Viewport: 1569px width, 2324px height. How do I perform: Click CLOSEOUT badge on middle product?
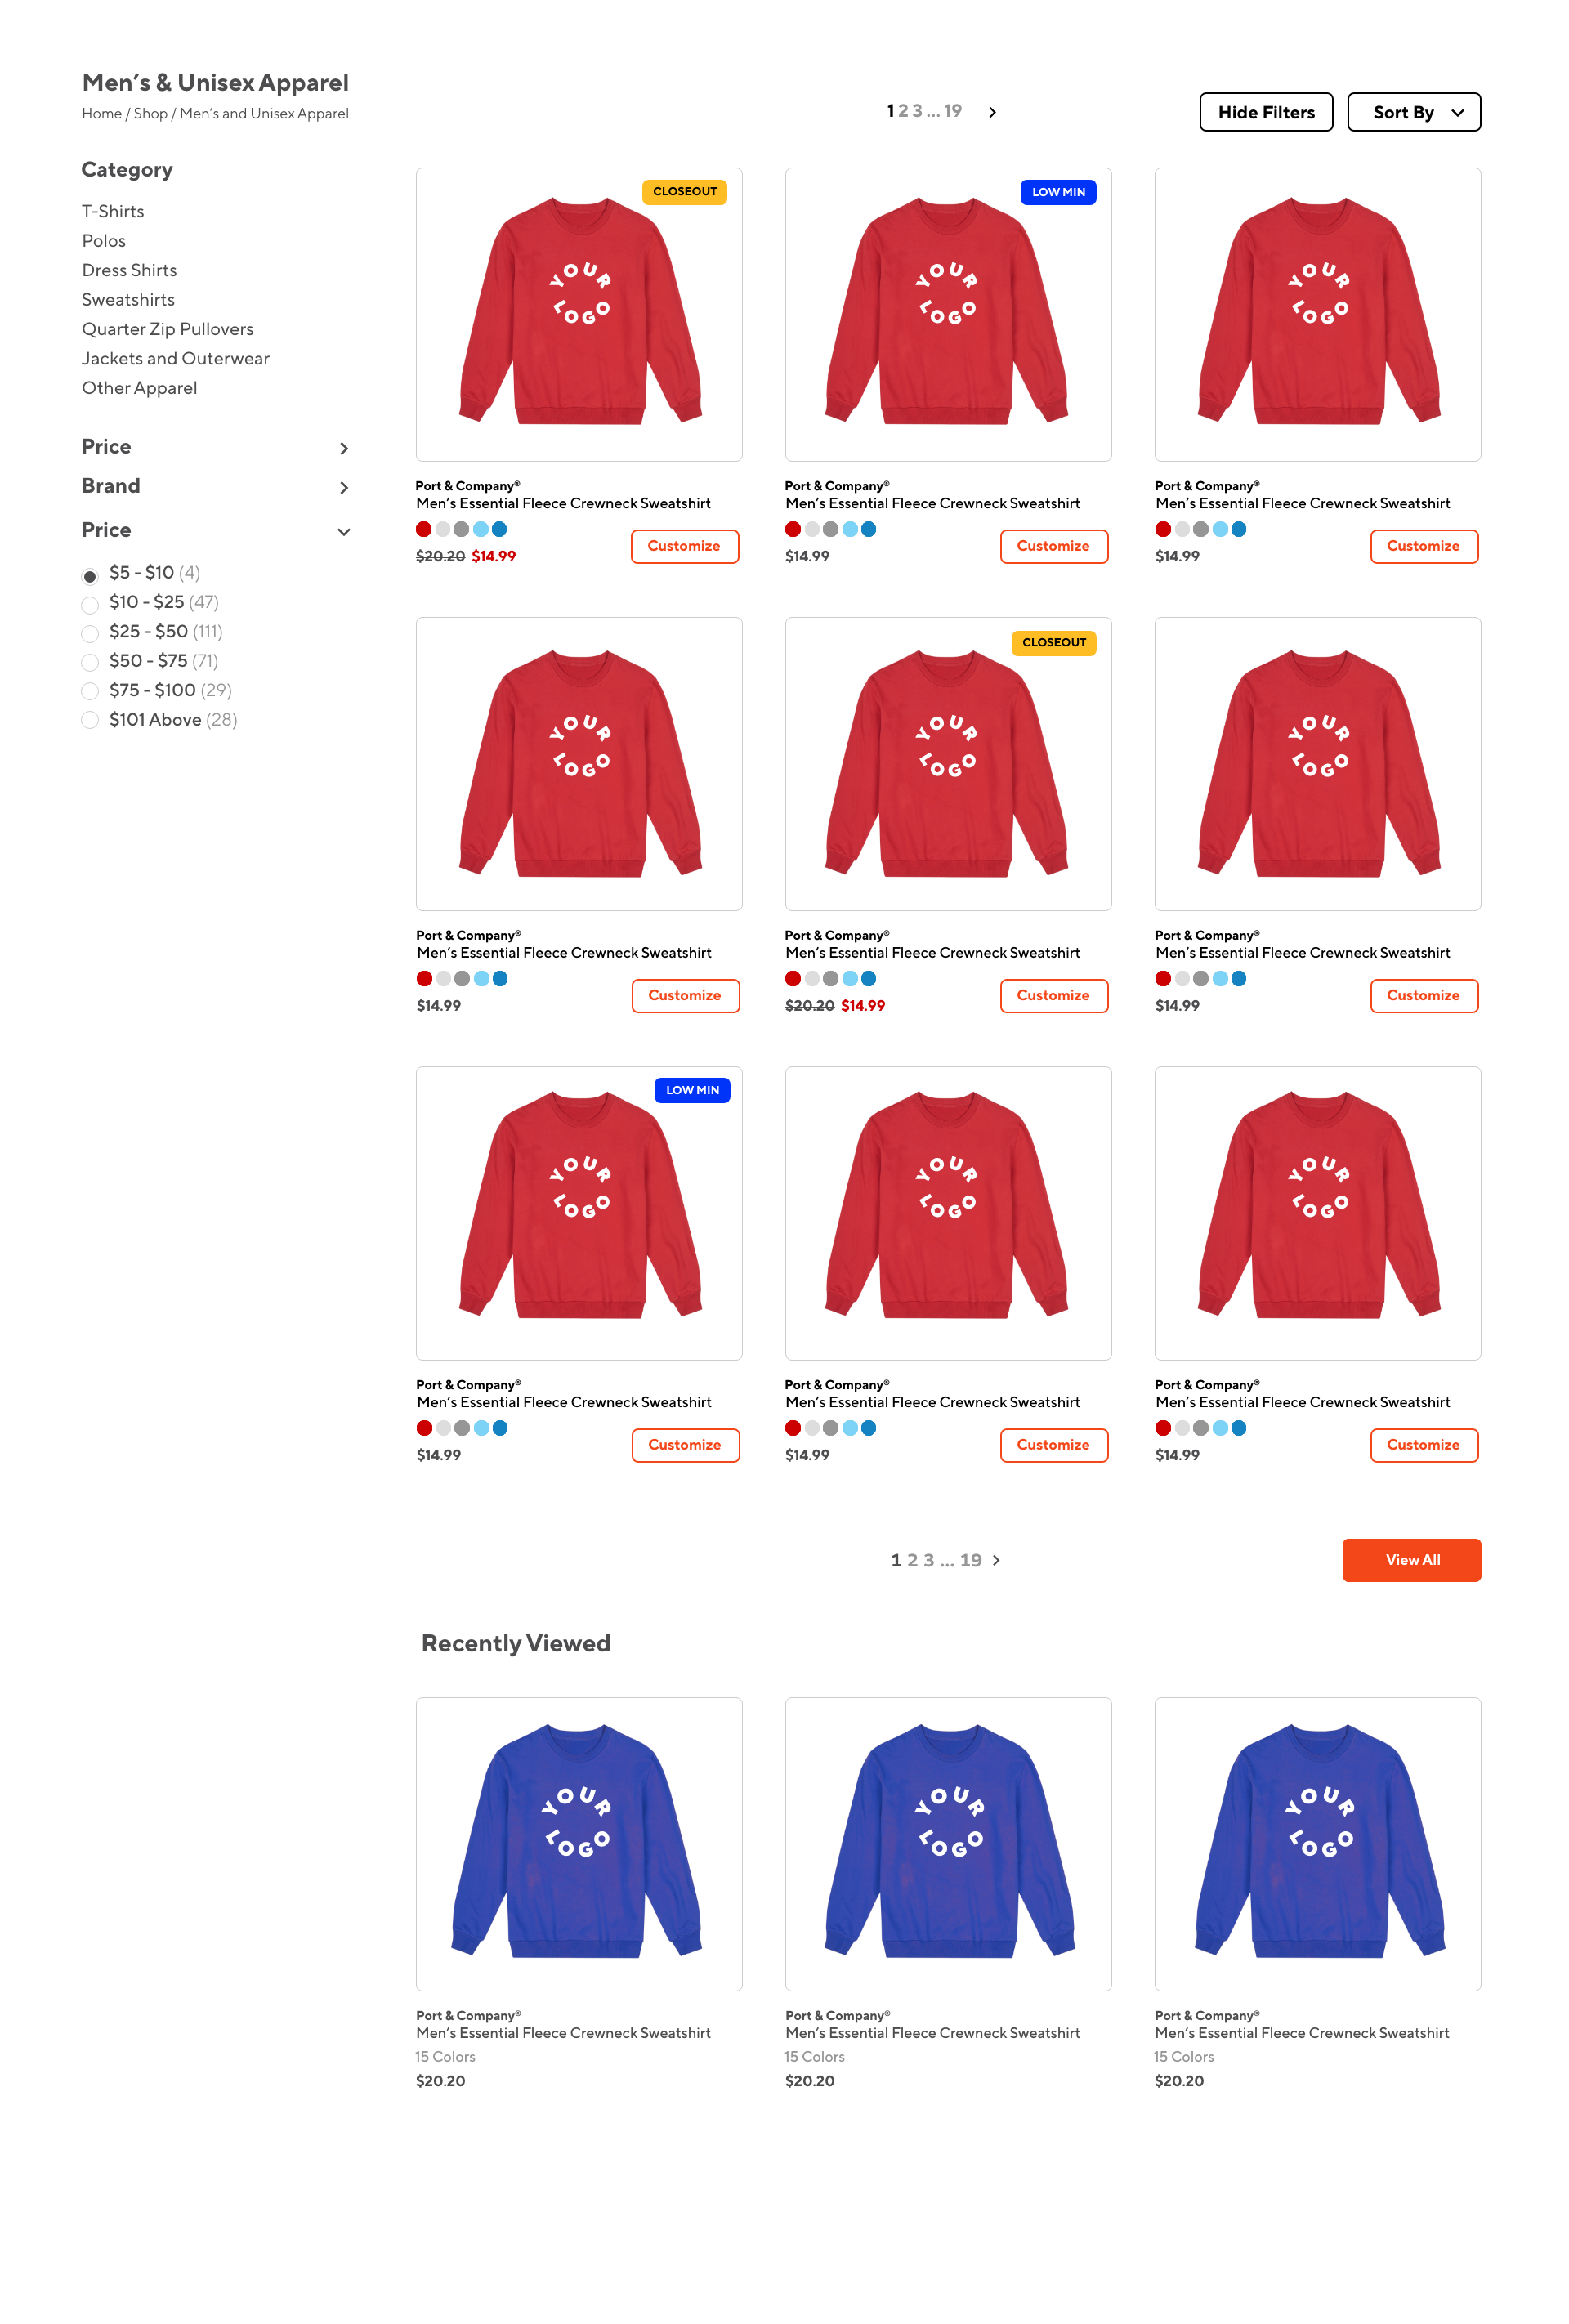(1054, 642)
